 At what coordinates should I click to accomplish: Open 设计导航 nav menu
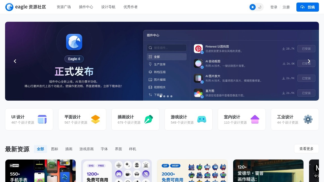click(108, 7)
